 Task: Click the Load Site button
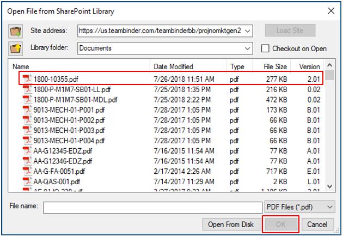290,31
